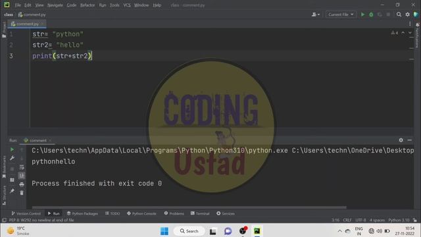Open the Structure side tool window

(4, 196)
